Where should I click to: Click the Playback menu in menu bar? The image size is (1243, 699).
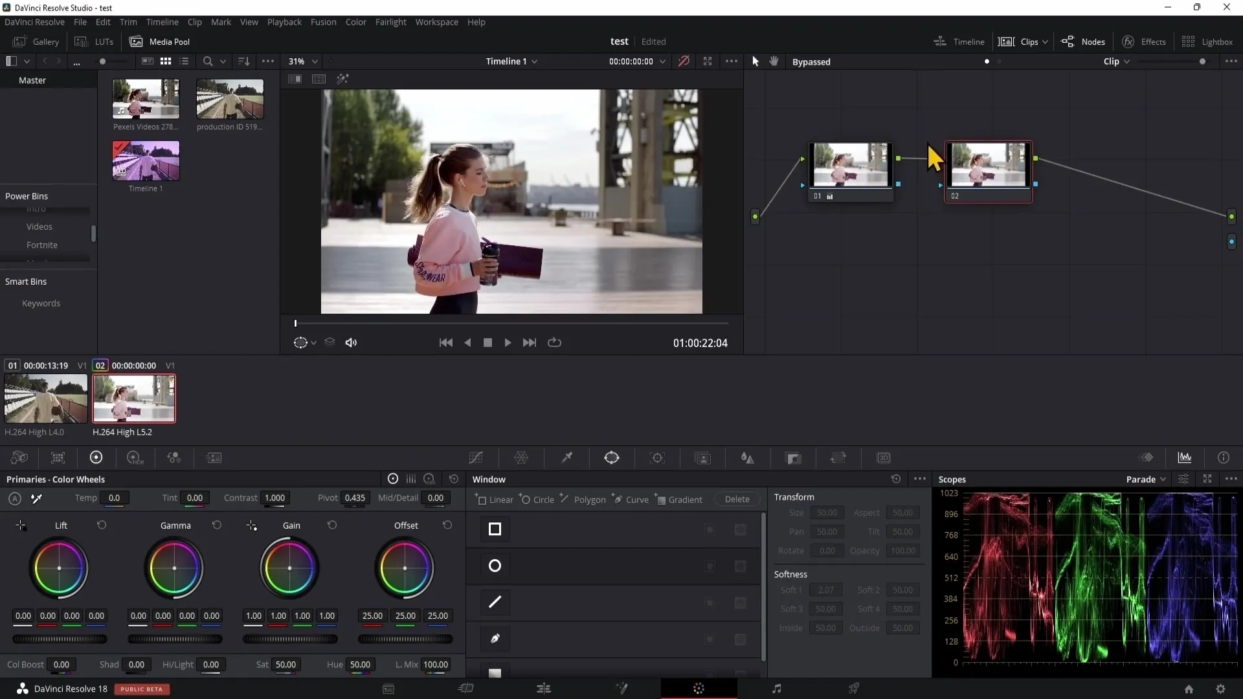point(284,21)
